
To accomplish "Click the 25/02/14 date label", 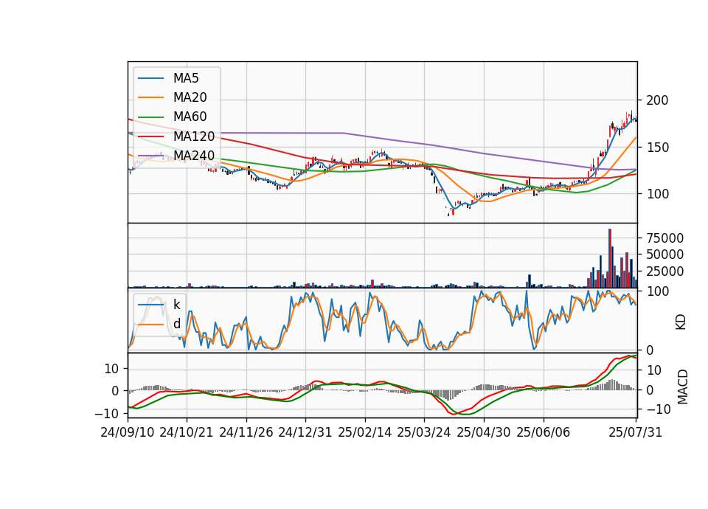I will 365,432.
